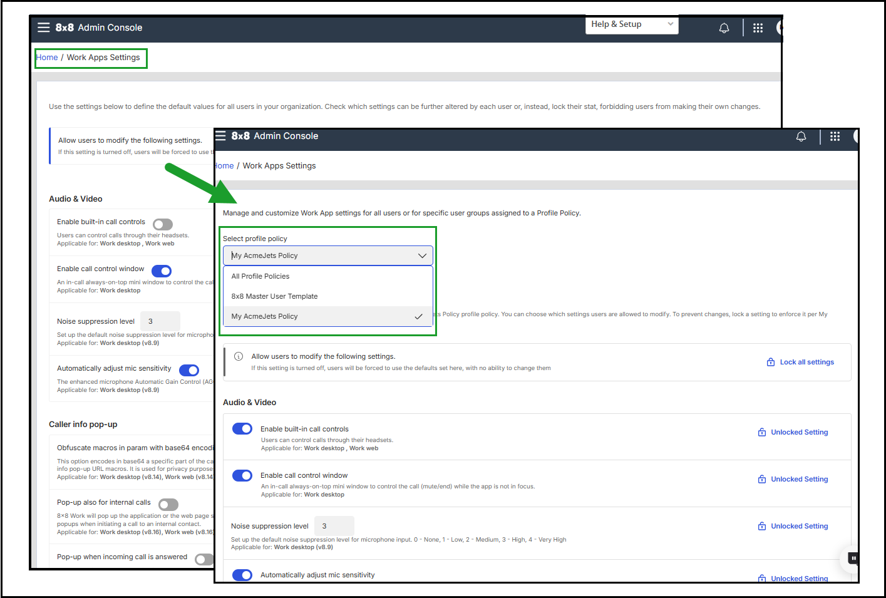Turn off built-in call controls in front window
The height and width of the screenshot is (598, 886).
[x=242, y=429]
